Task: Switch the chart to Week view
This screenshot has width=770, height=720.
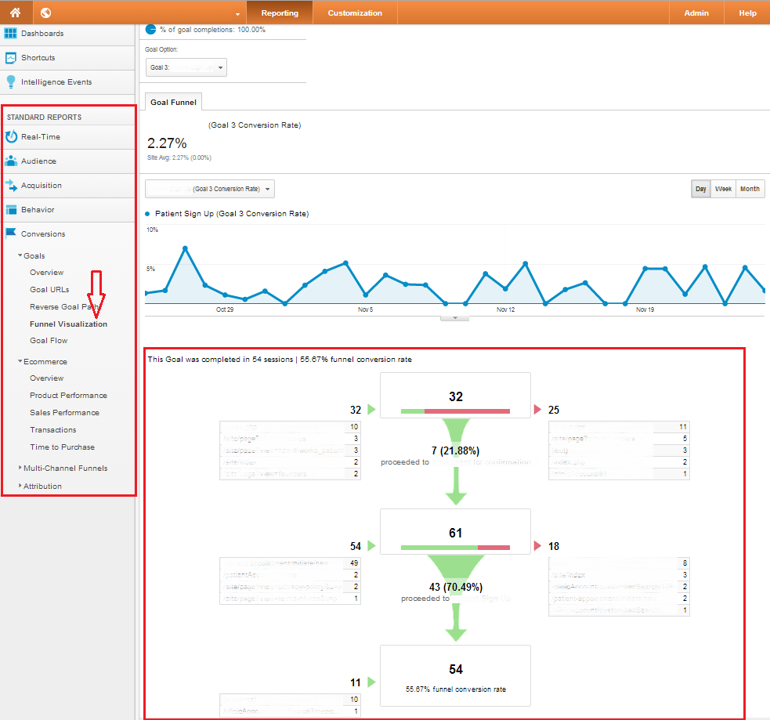Action: click(x=723, y=188)
